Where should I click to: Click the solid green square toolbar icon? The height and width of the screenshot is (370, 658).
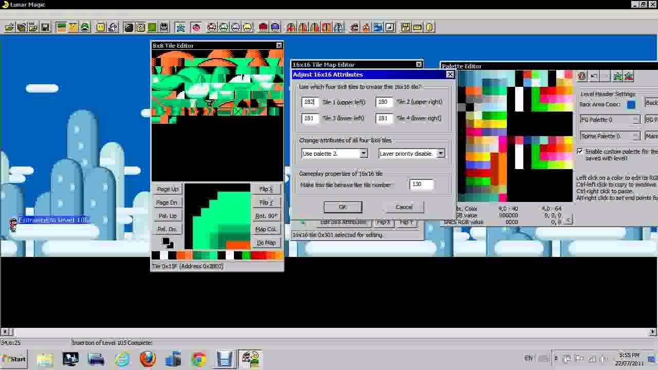[152, 27]
